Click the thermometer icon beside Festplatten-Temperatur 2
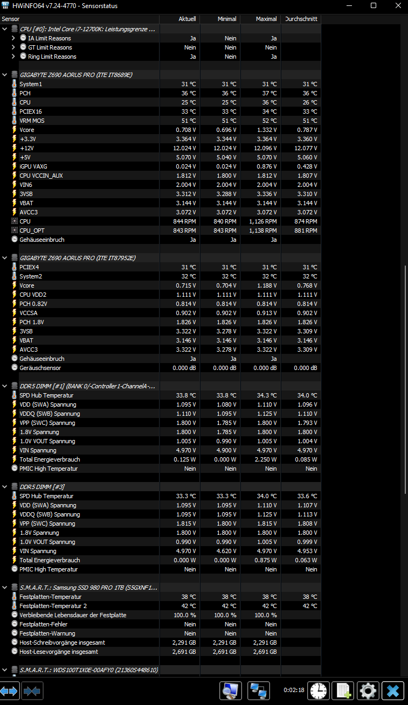This screenshot has height=705, width=408. (15, 606)
